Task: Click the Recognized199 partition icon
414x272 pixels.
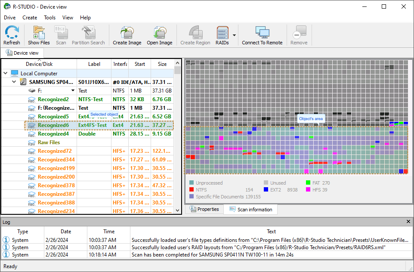Action: click(x=32, y=168)
